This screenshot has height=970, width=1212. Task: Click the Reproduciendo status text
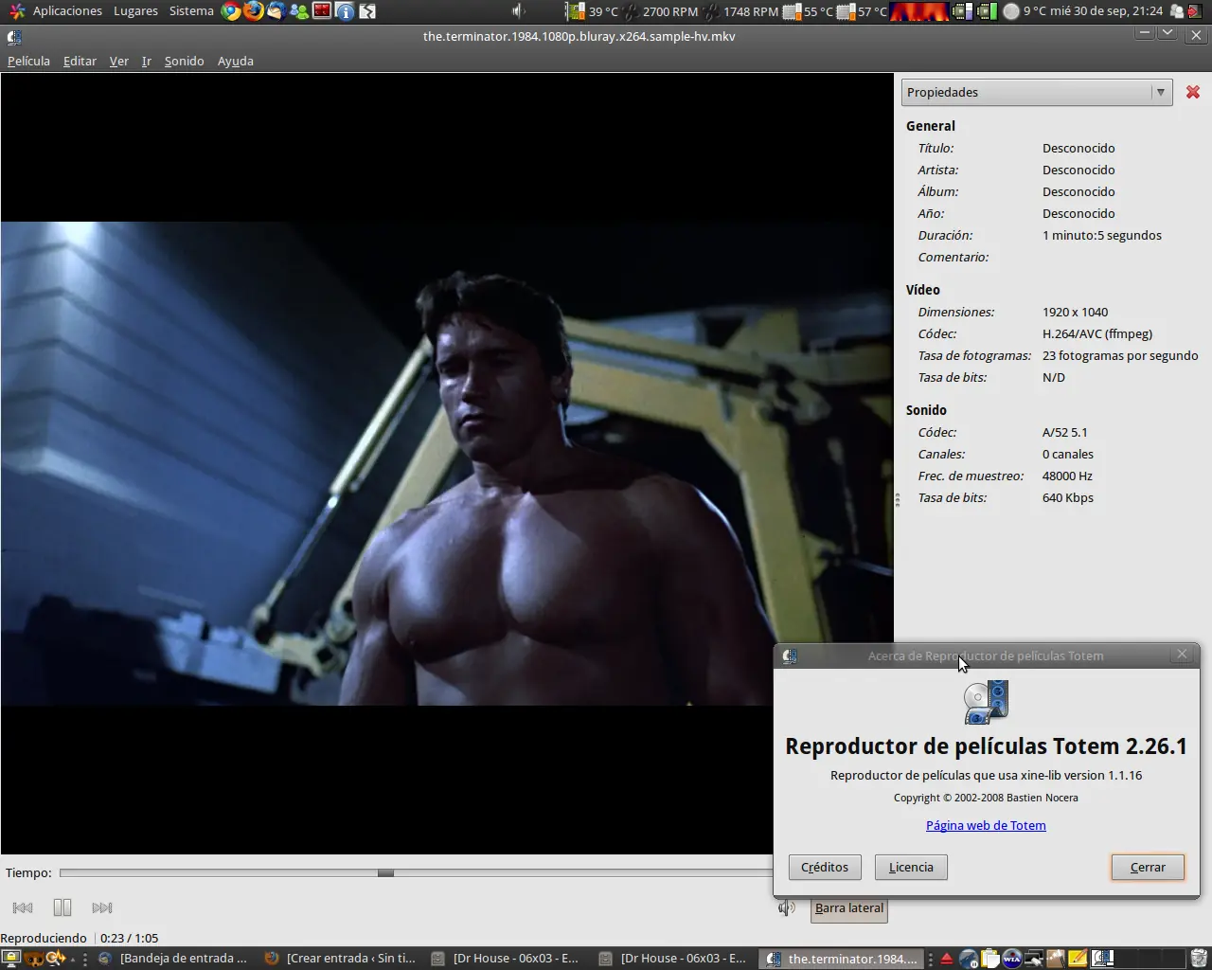(x=44, y=938)
